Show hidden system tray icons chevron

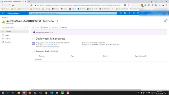click(x=138, y=93)
